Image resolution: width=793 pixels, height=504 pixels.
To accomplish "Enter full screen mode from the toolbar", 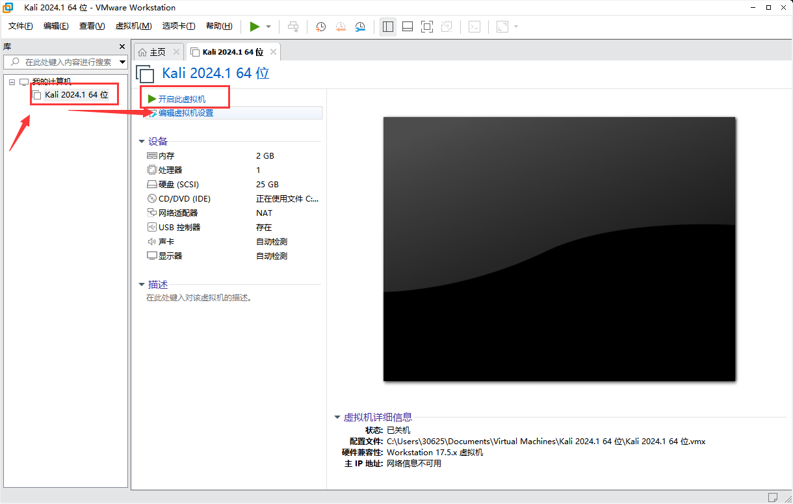I will click(427, 26).
